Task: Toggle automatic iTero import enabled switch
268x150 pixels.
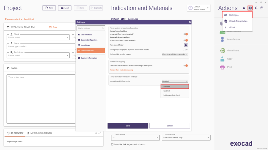Action: point(186,40)
